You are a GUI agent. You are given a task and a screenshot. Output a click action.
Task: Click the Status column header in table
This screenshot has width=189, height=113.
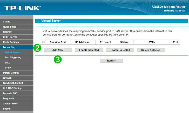[124, 42]
